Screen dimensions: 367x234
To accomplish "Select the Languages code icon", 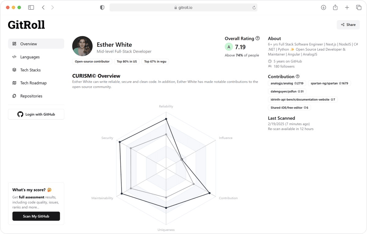I will [x=14, y=57].
